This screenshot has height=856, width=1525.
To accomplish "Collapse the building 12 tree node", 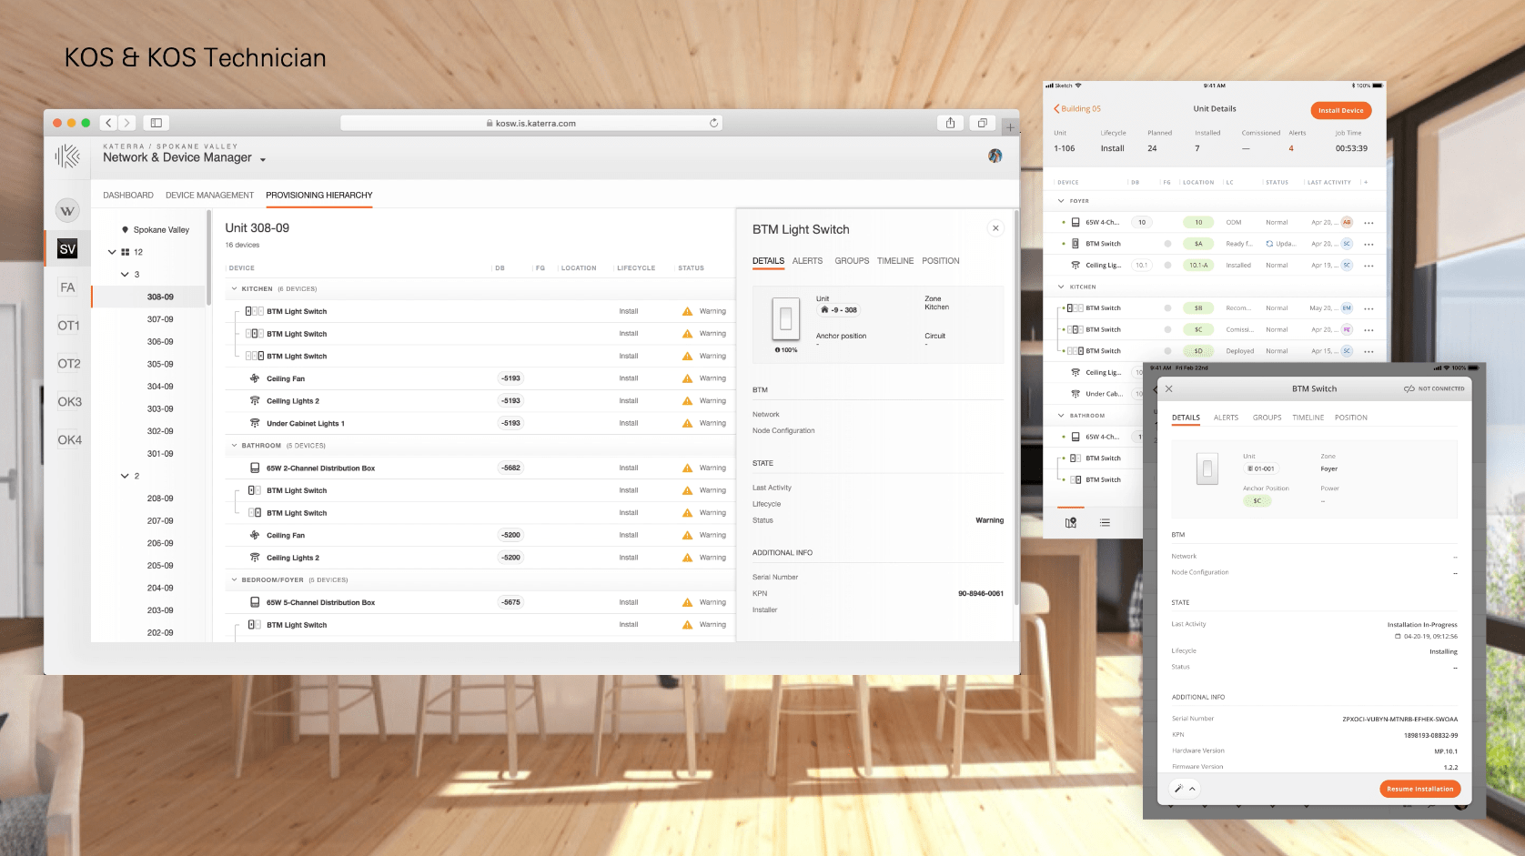I will pyautogui.click(x=112, y=252).
